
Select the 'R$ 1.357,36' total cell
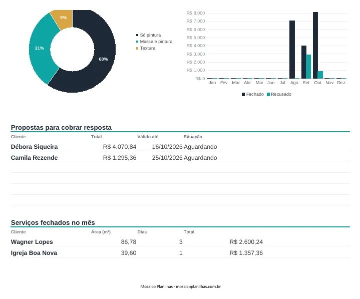click(x=246, y=253)
